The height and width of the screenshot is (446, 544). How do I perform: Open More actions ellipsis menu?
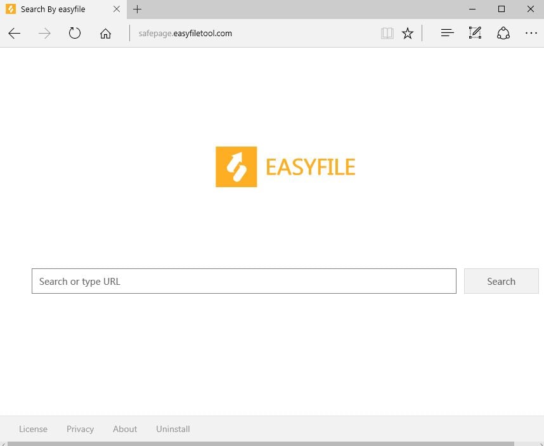531,34
